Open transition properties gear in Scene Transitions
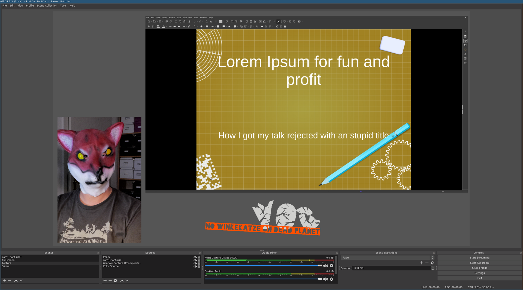Viewport: 523px width, 290px height. [432, 263]
